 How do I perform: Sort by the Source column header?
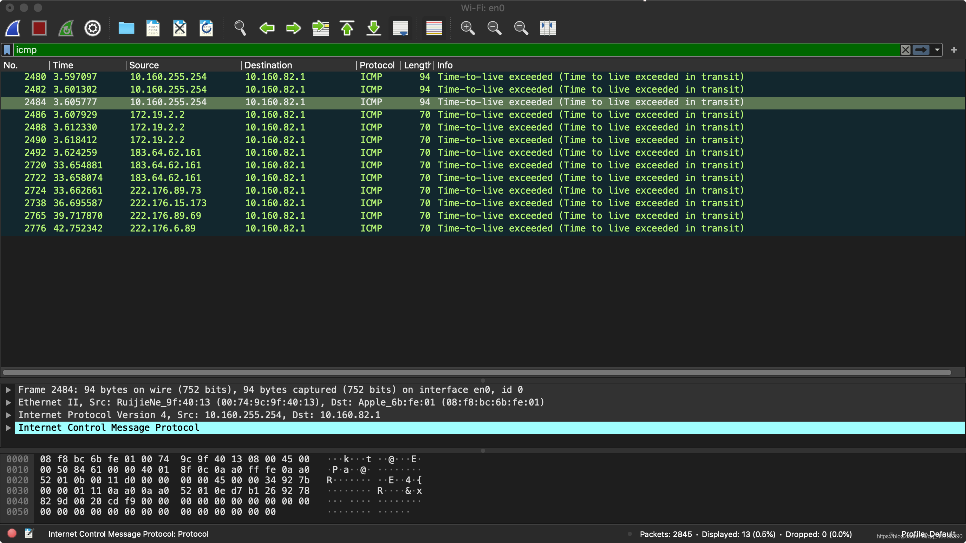(184, 65)
